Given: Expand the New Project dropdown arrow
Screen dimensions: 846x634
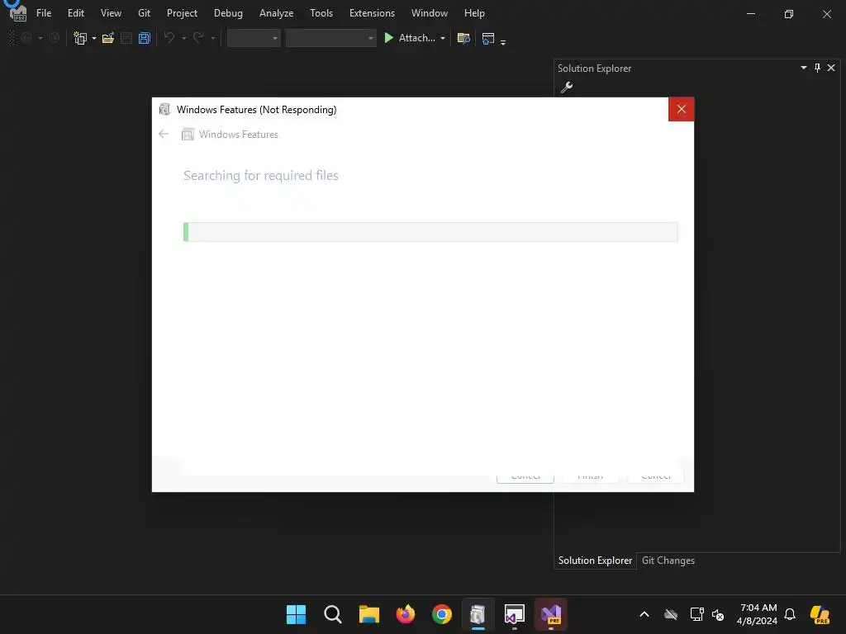Looking at the screenshot, I should pos(94,38).
